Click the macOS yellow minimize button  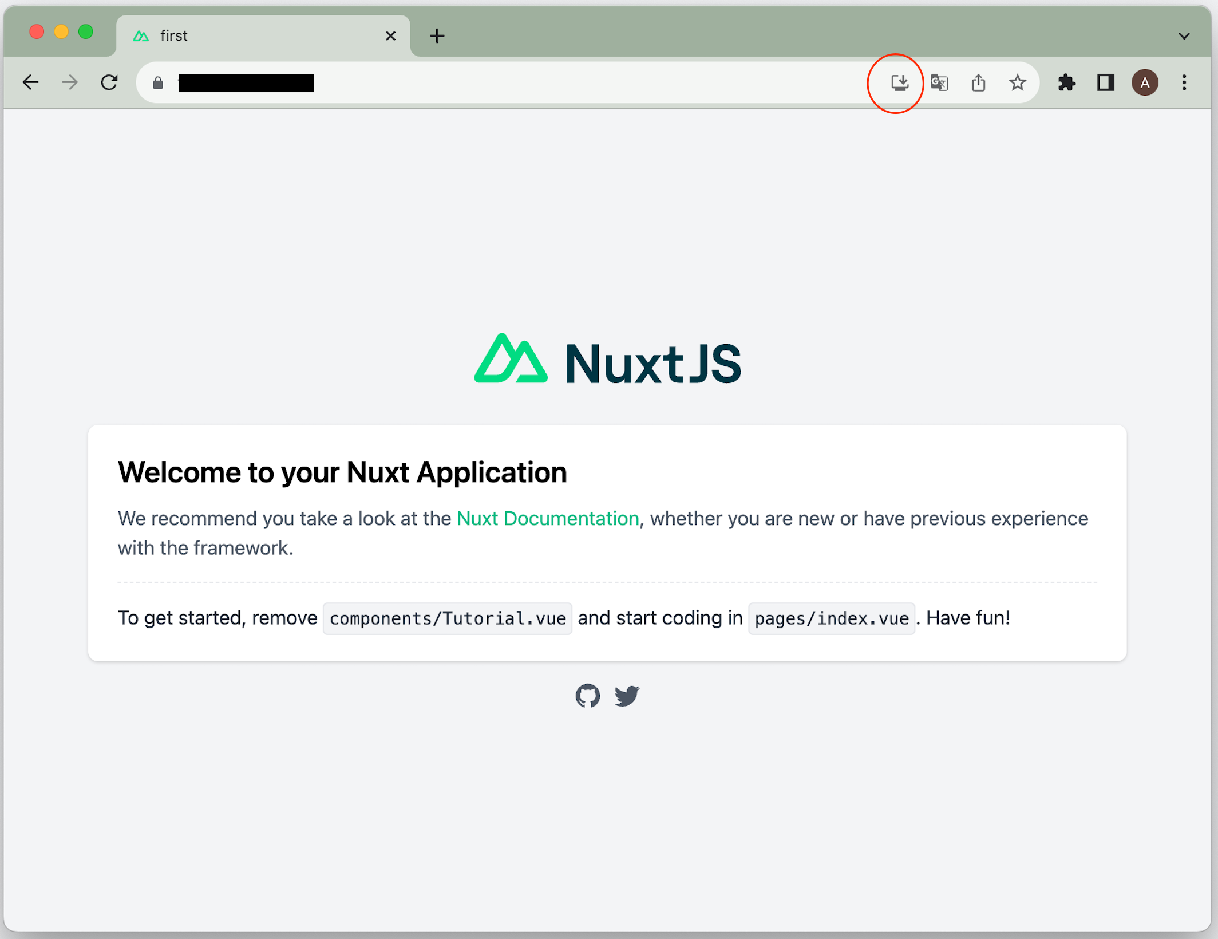pyautogui.click(x=61, y=32)
